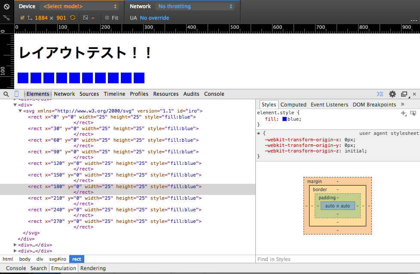The height and width of the screenshot is (274, 420).
Task: Switch to the Elements tab
Action: (x=38, y=94)
